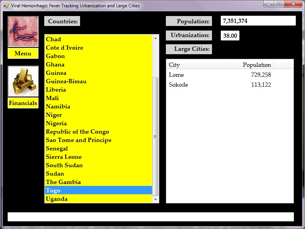305x229 pixels.
Task: Open the Menu button
Action: [x=23, y=53]
